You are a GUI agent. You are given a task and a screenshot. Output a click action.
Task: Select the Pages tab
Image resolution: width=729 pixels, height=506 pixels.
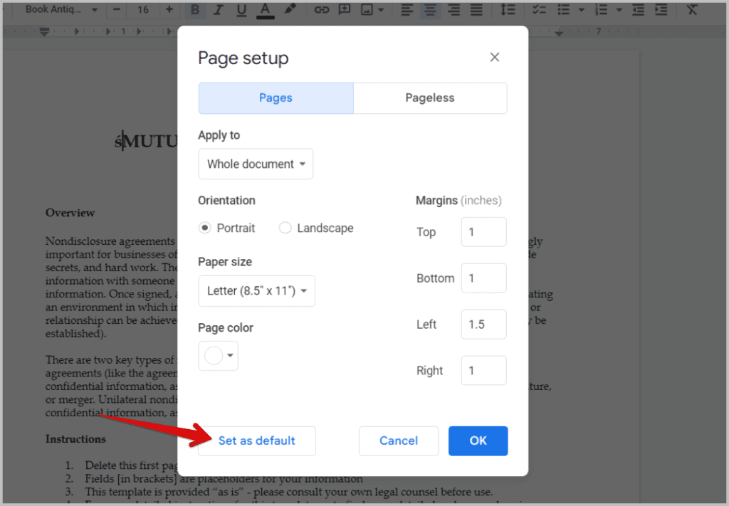(x=276, y=97)
